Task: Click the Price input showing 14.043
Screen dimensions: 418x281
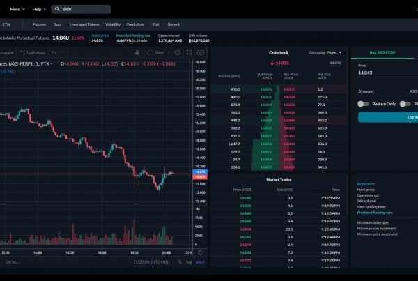Action: [x=388, y=73]
